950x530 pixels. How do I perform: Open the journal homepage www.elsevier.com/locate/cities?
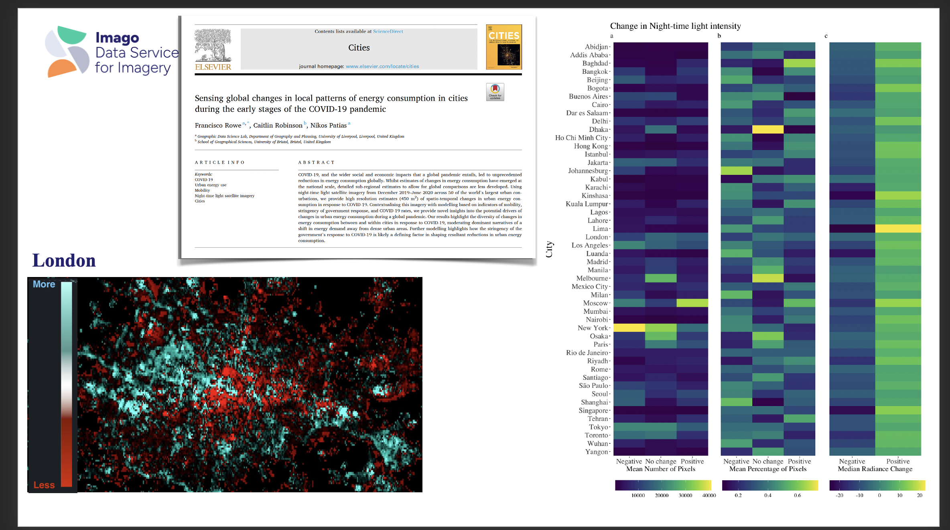pos(382,66)
